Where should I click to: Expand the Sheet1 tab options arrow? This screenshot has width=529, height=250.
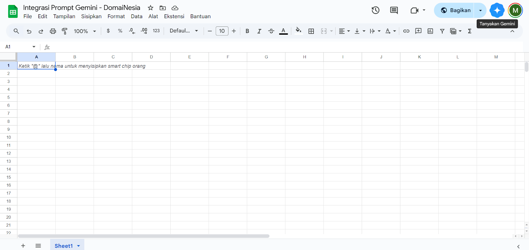(79, 246)
